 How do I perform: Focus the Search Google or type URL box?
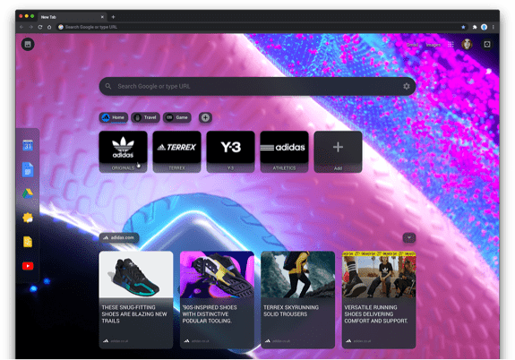pyautogui.click(x=257, y=86)
